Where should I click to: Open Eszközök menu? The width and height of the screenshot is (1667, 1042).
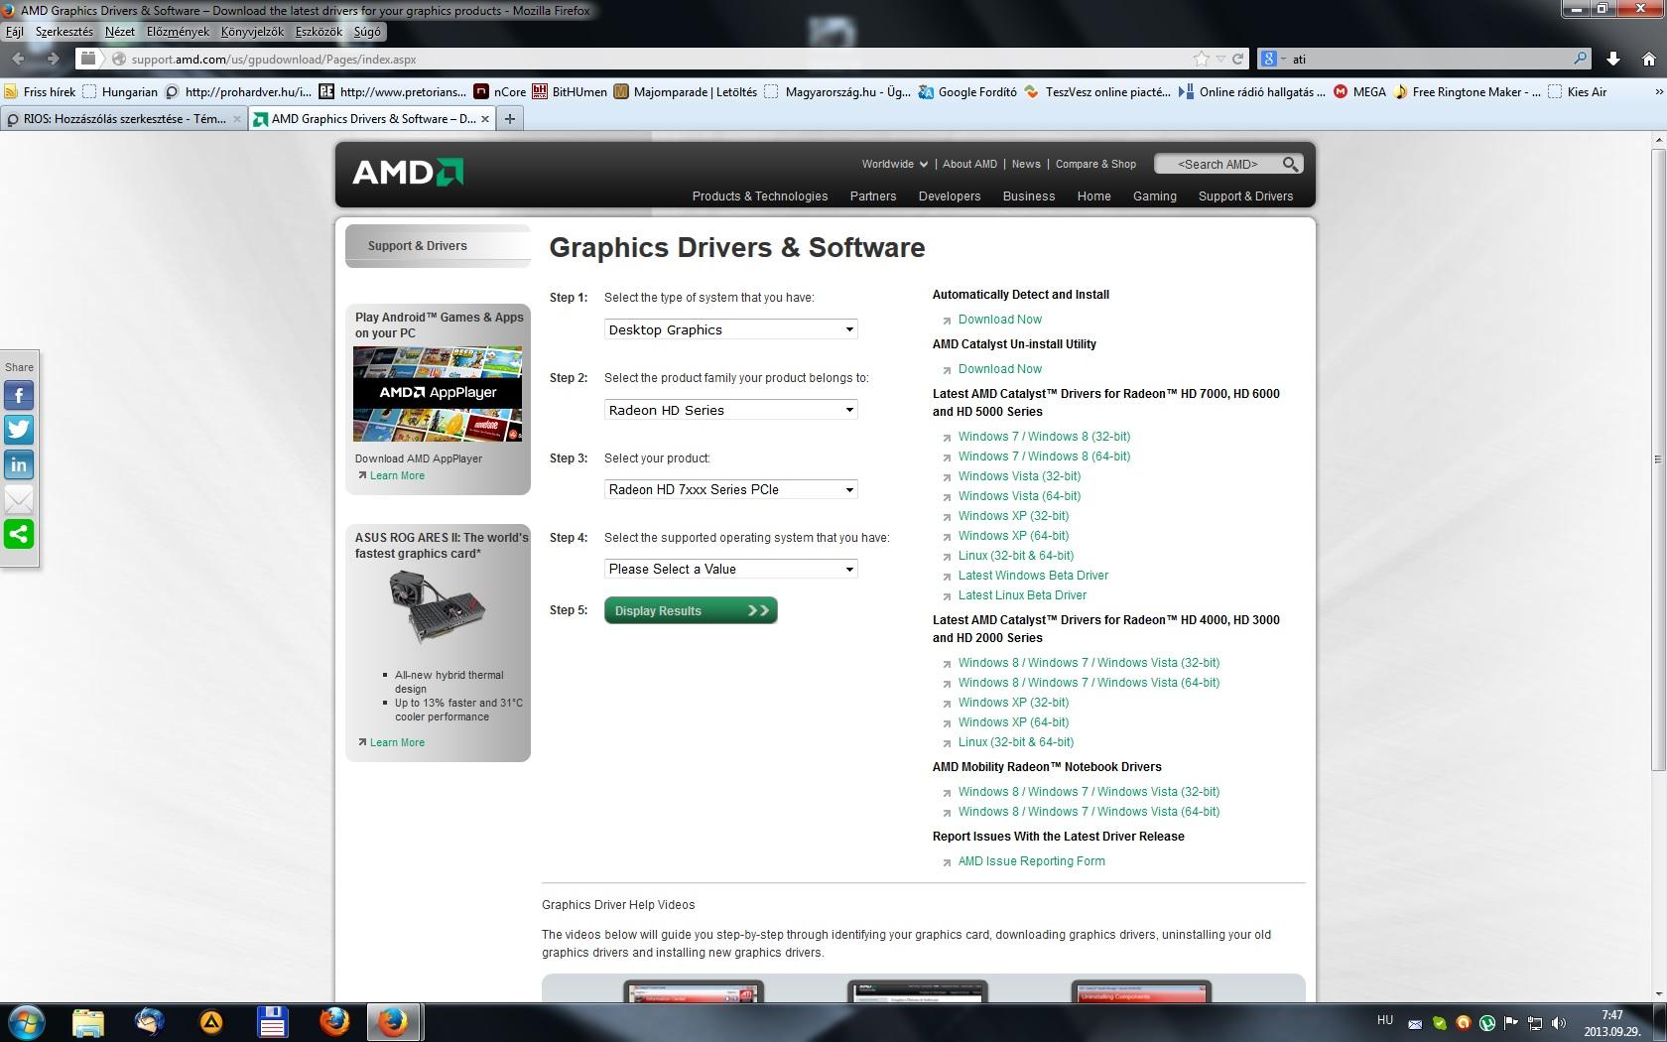(x=319, y=31)
